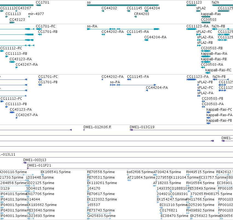Select the RH16584.5prime EST label
The width and height of the screenshot is (233, 220).
pos(200,183)
